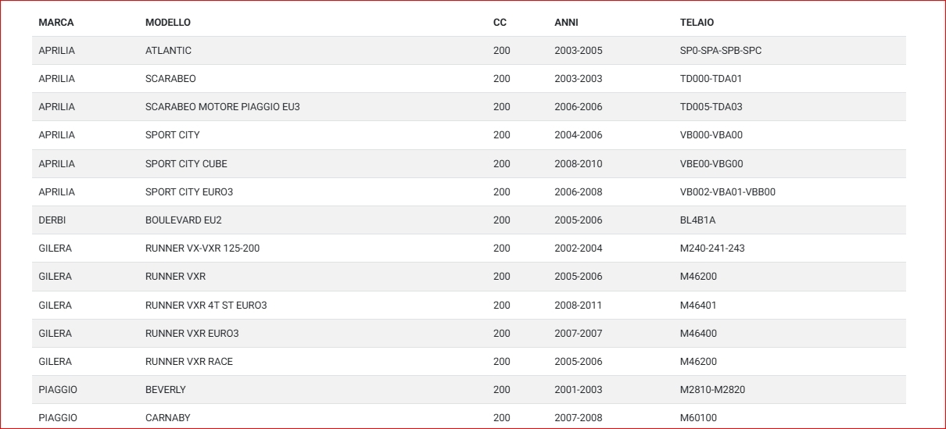Click the CC column header
Image resolution: width=946 pixels, height=429 pixels.
coord(500,23)
